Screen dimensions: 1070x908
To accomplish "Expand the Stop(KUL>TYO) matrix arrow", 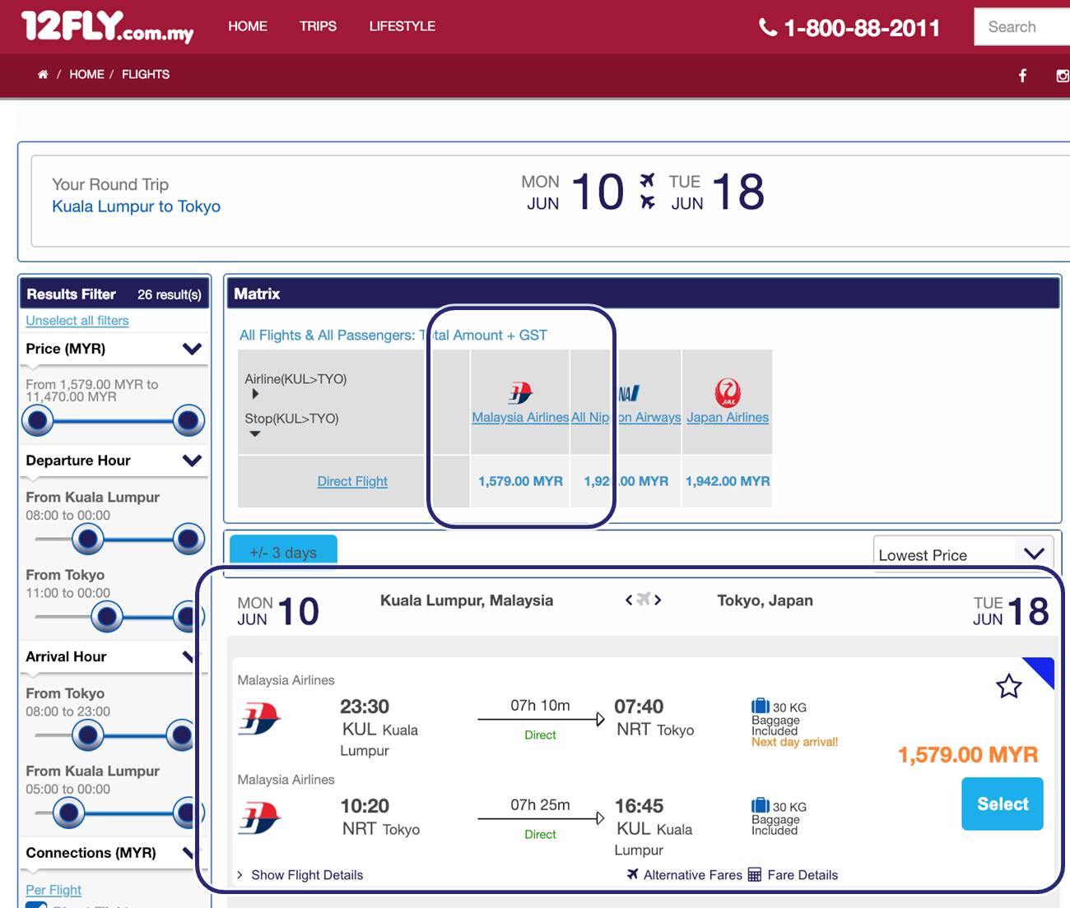I will (x=255, y=434).
